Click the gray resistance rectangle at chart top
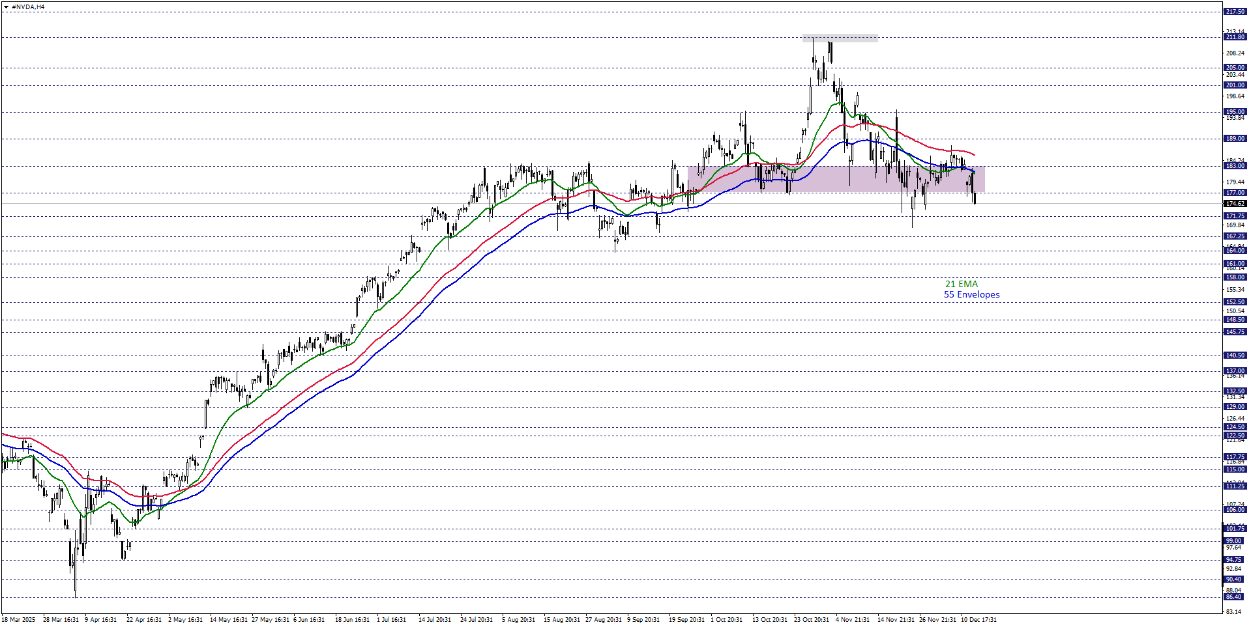 [x=840, y=38]
